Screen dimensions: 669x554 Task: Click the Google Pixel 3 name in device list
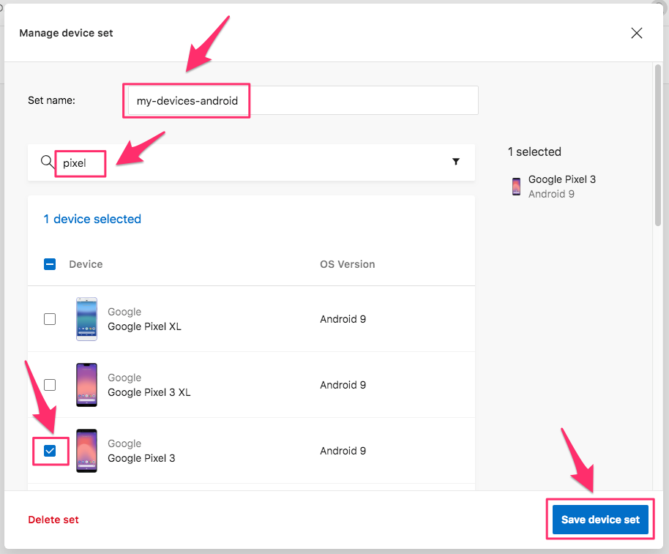click(x=141, y=458)
